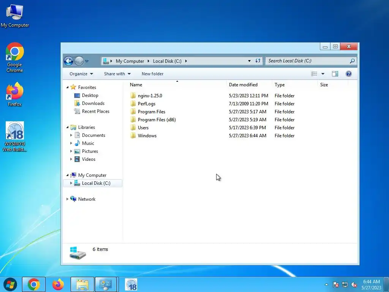Select the nginx-1.25.0 folder icon
The image size is (389, 292).
click(x=133, y=95)
